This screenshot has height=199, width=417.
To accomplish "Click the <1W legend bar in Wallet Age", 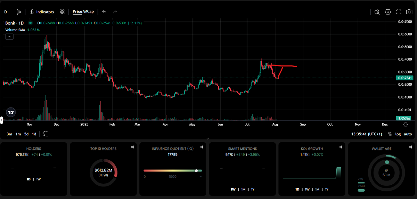I will (361, 183).
